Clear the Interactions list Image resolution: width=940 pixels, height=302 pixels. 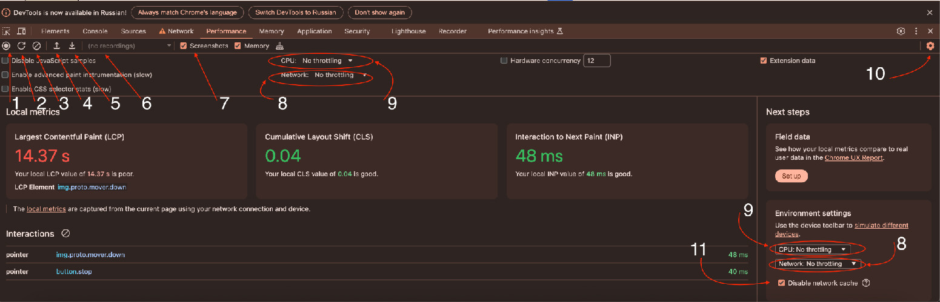coord(66,234)
